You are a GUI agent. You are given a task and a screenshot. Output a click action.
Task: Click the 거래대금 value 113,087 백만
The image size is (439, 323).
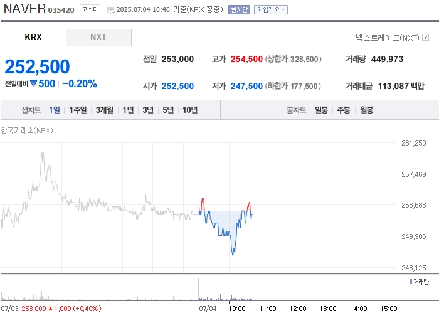coord(401,86)
